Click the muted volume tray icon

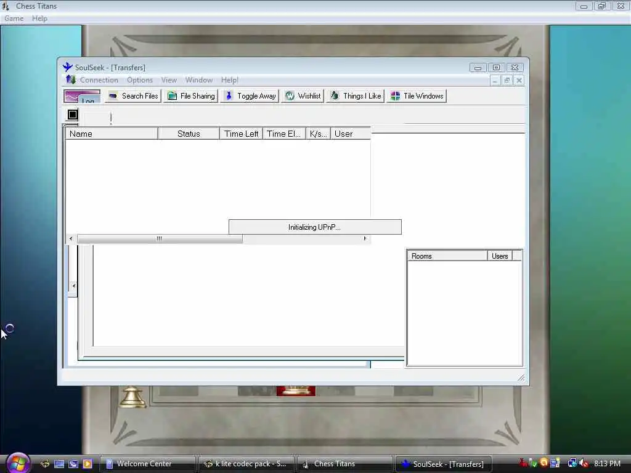[584, 463]
